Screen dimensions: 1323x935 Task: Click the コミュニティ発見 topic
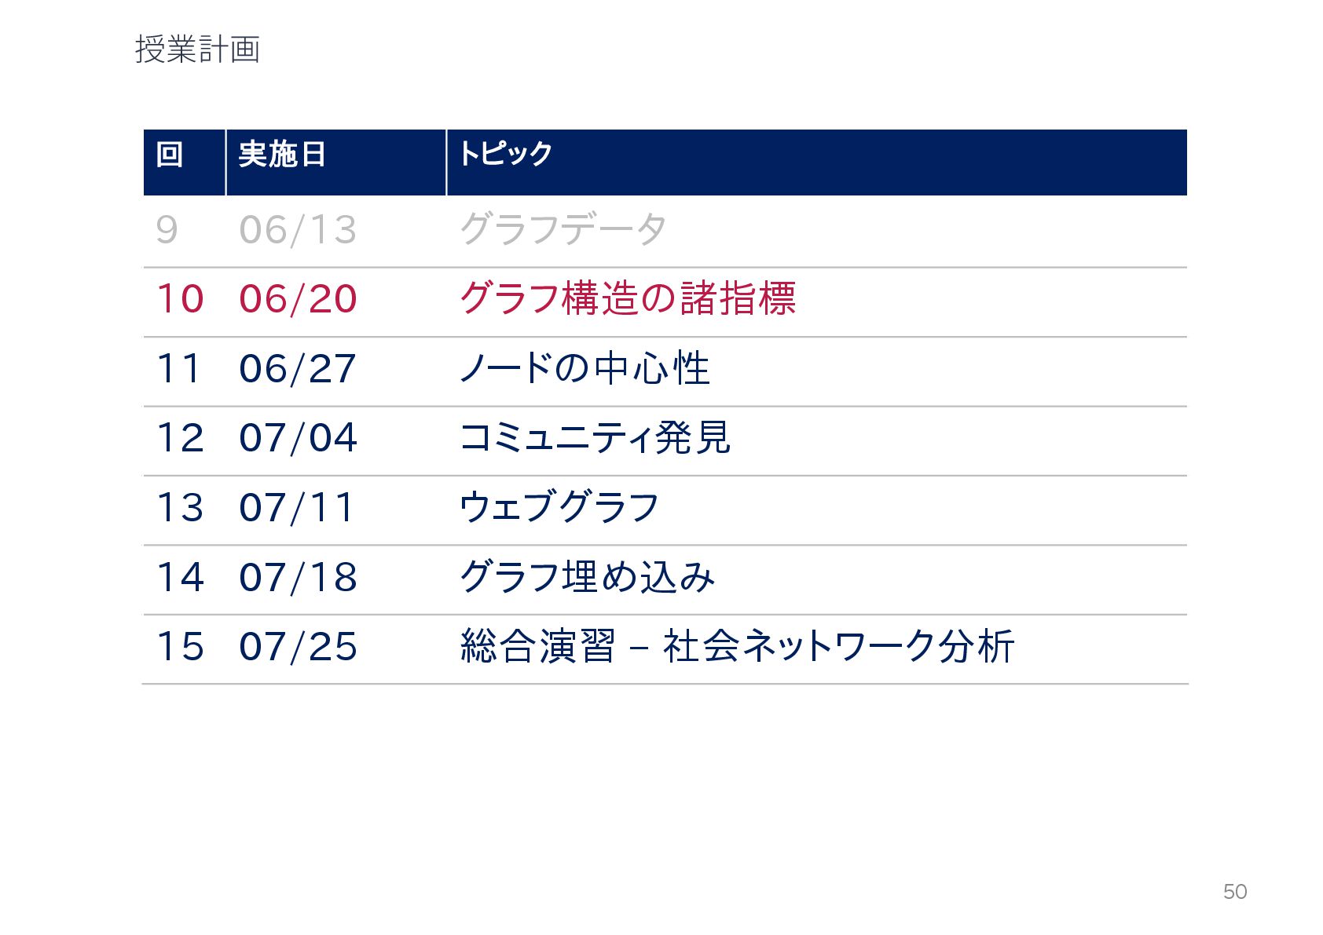click(595, 437)
